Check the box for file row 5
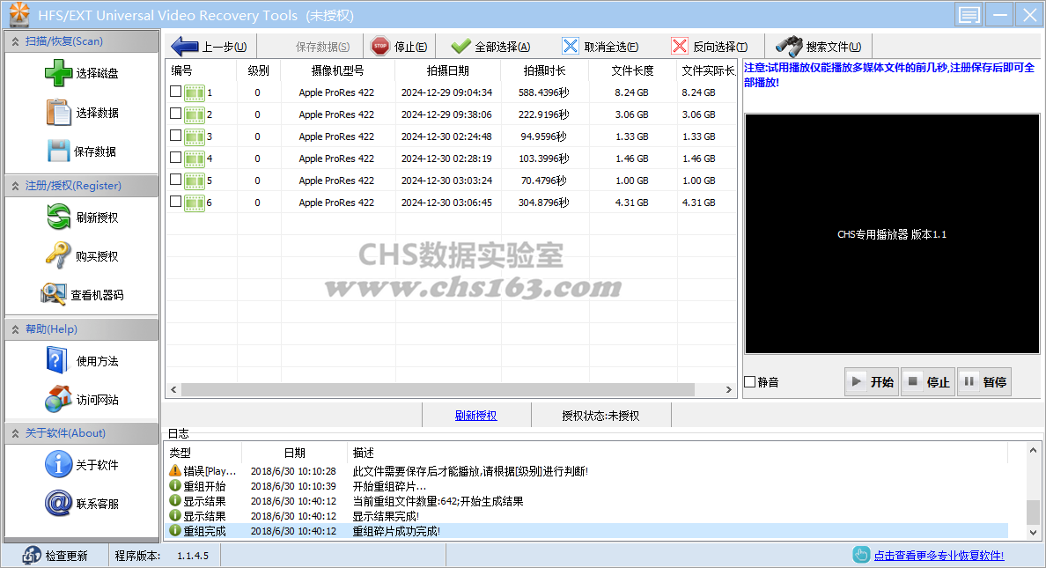The height and width of the screenshot is (568, 1046). click(x=175, y=180)
